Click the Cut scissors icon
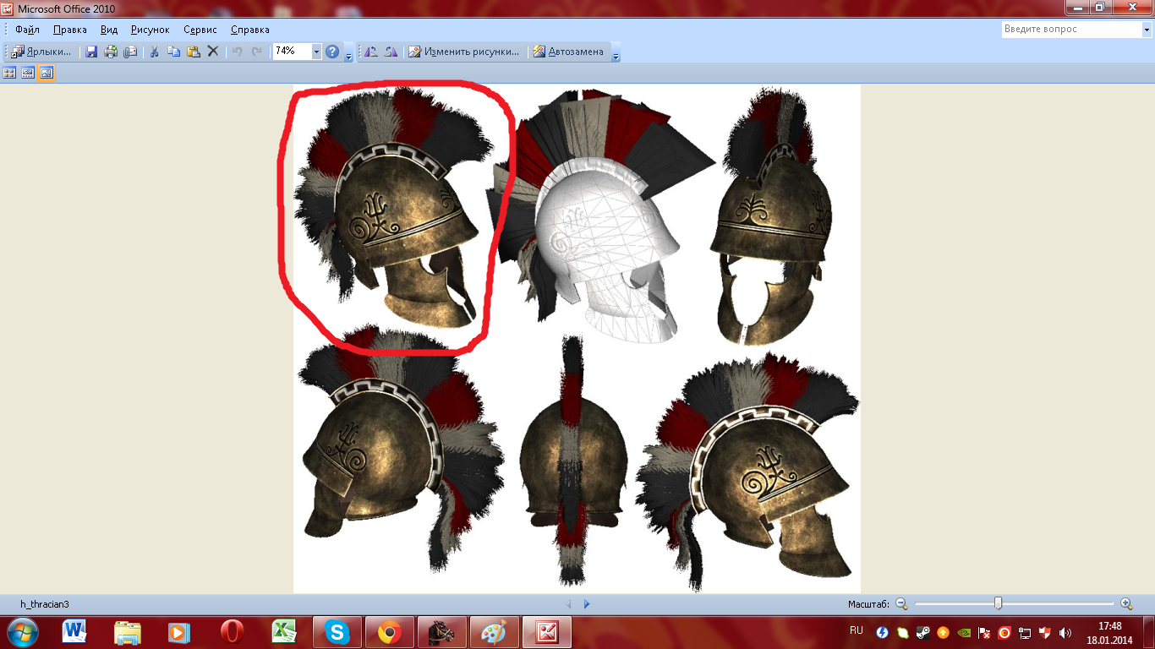Image resolution: width=1155 pixels, height=649 pixels. coord(154,52)
